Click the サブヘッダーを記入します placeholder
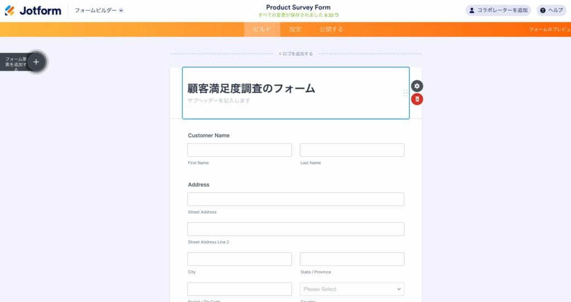The width and height of the screenshot is (571, 302). (219, 101)
